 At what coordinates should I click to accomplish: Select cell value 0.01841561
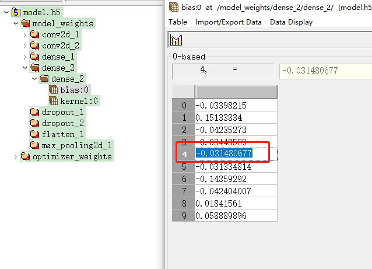[236, 204]
